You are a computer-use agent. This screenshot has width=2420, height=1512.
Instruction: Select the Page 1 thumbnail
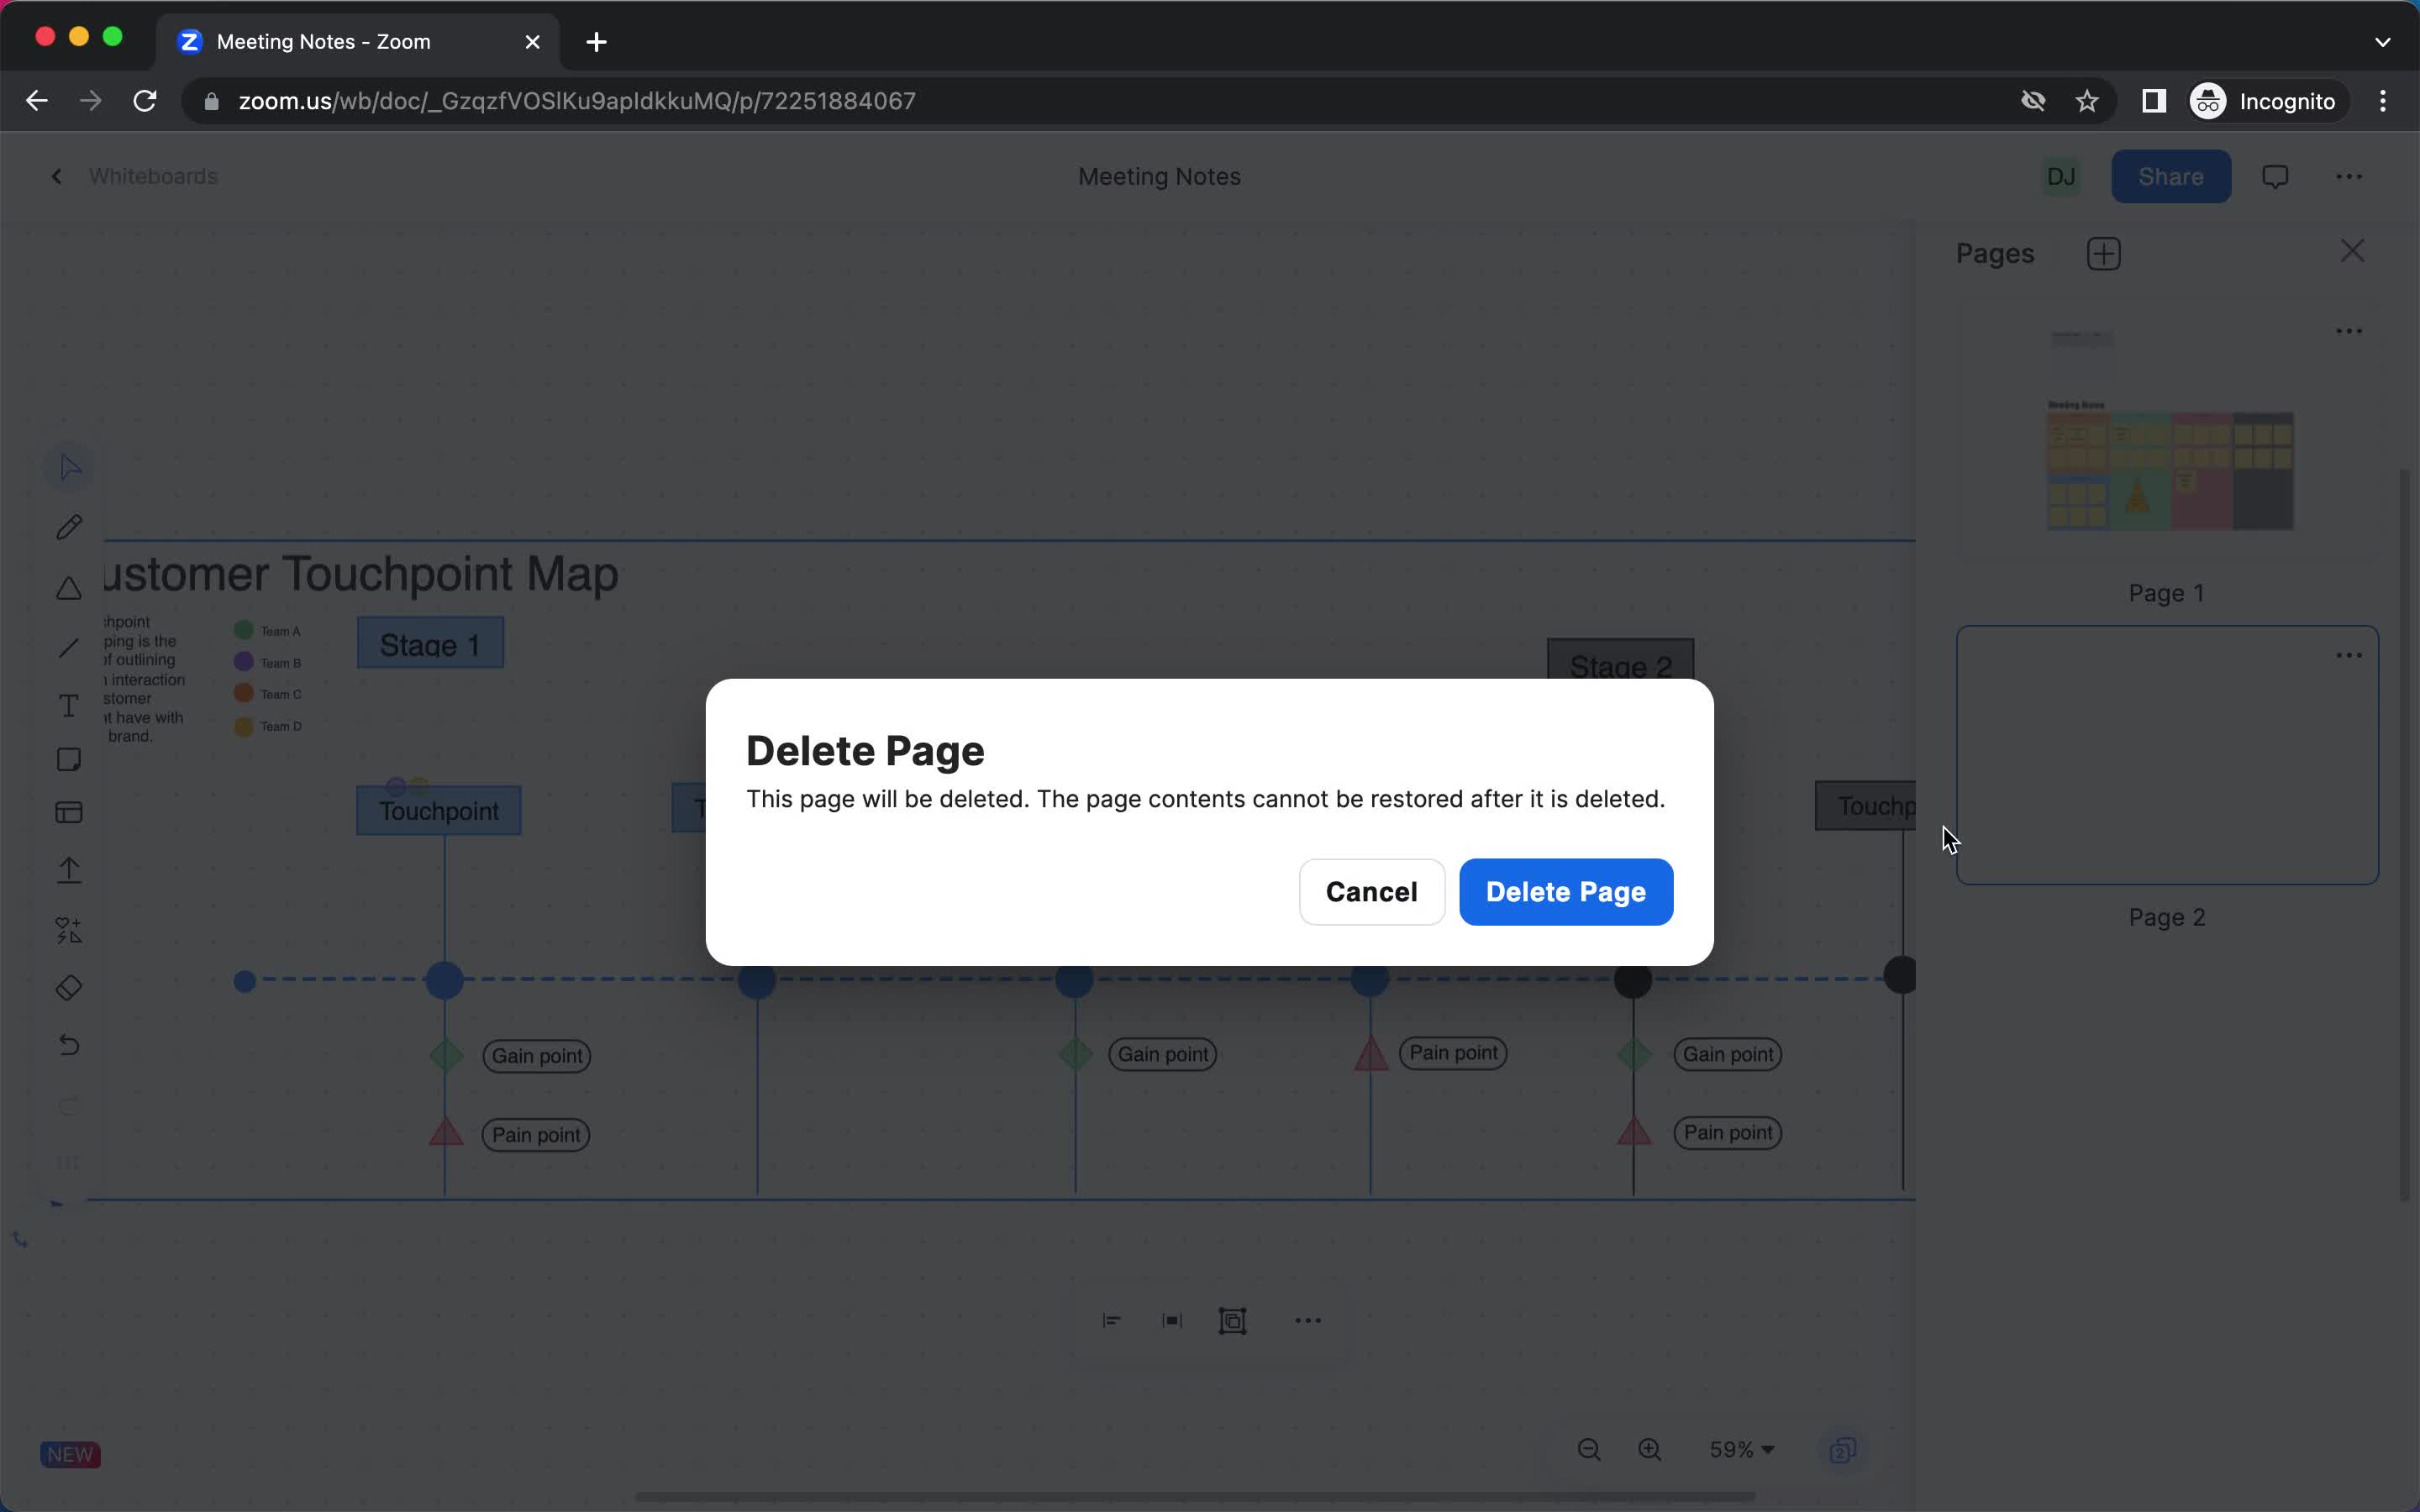tap(2167, 432)
